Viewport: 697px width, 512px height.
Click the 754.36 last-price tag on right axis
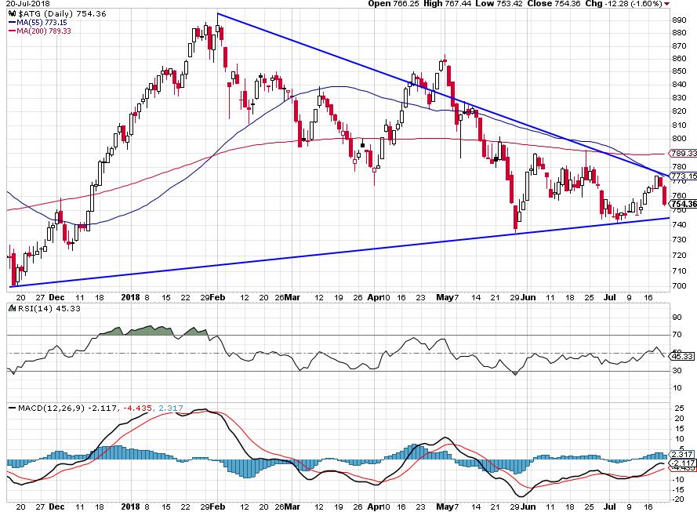(683, 204)
